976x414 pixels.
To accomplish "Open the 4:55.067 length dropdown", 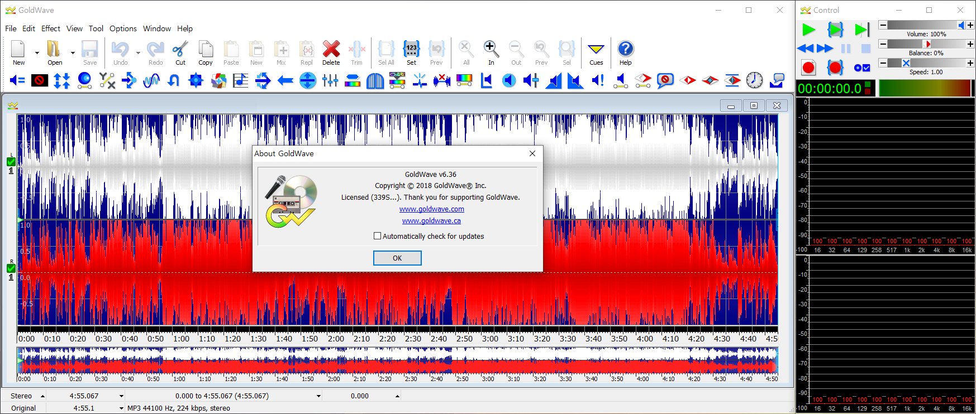I will pos(121,396).
